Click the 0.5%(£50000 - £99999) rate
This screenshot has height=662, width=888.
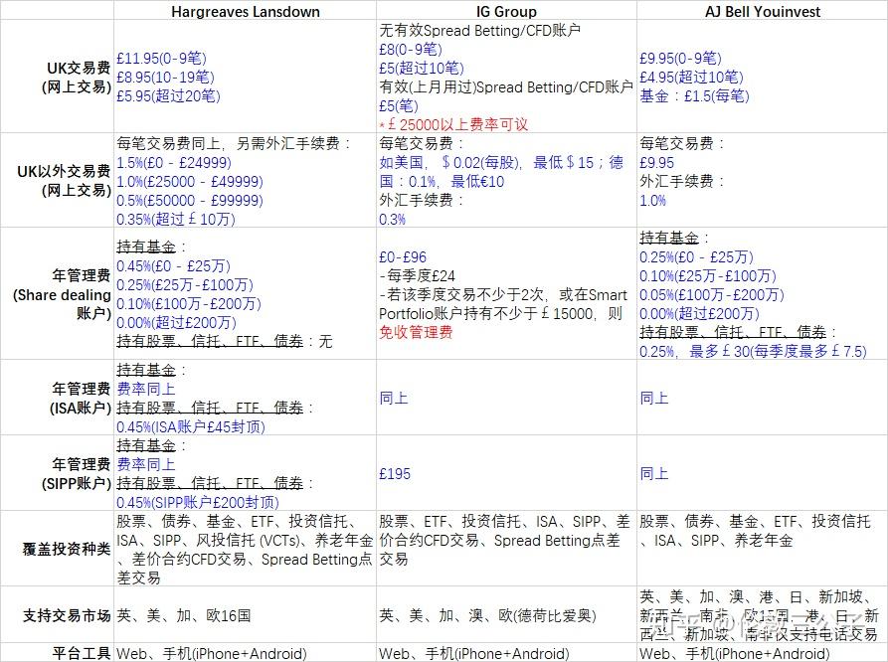190,201
